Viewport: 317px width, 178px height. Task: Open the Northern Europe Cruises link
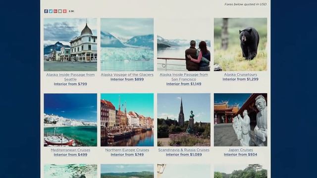tap(127, 150)
